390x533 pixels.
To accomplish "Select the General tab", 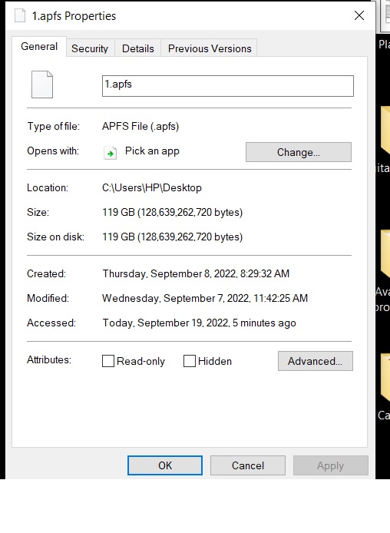I will [x=39, y=46].
